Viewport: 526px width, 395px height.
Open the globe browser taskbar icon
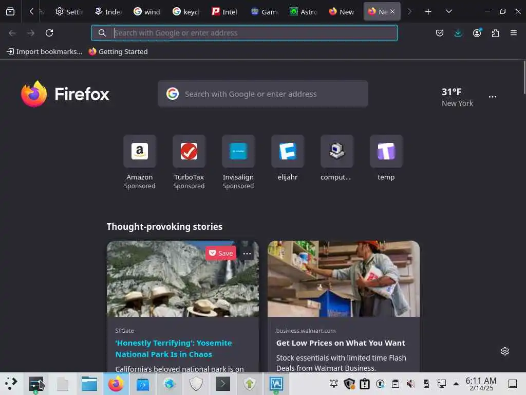(170, 384)
